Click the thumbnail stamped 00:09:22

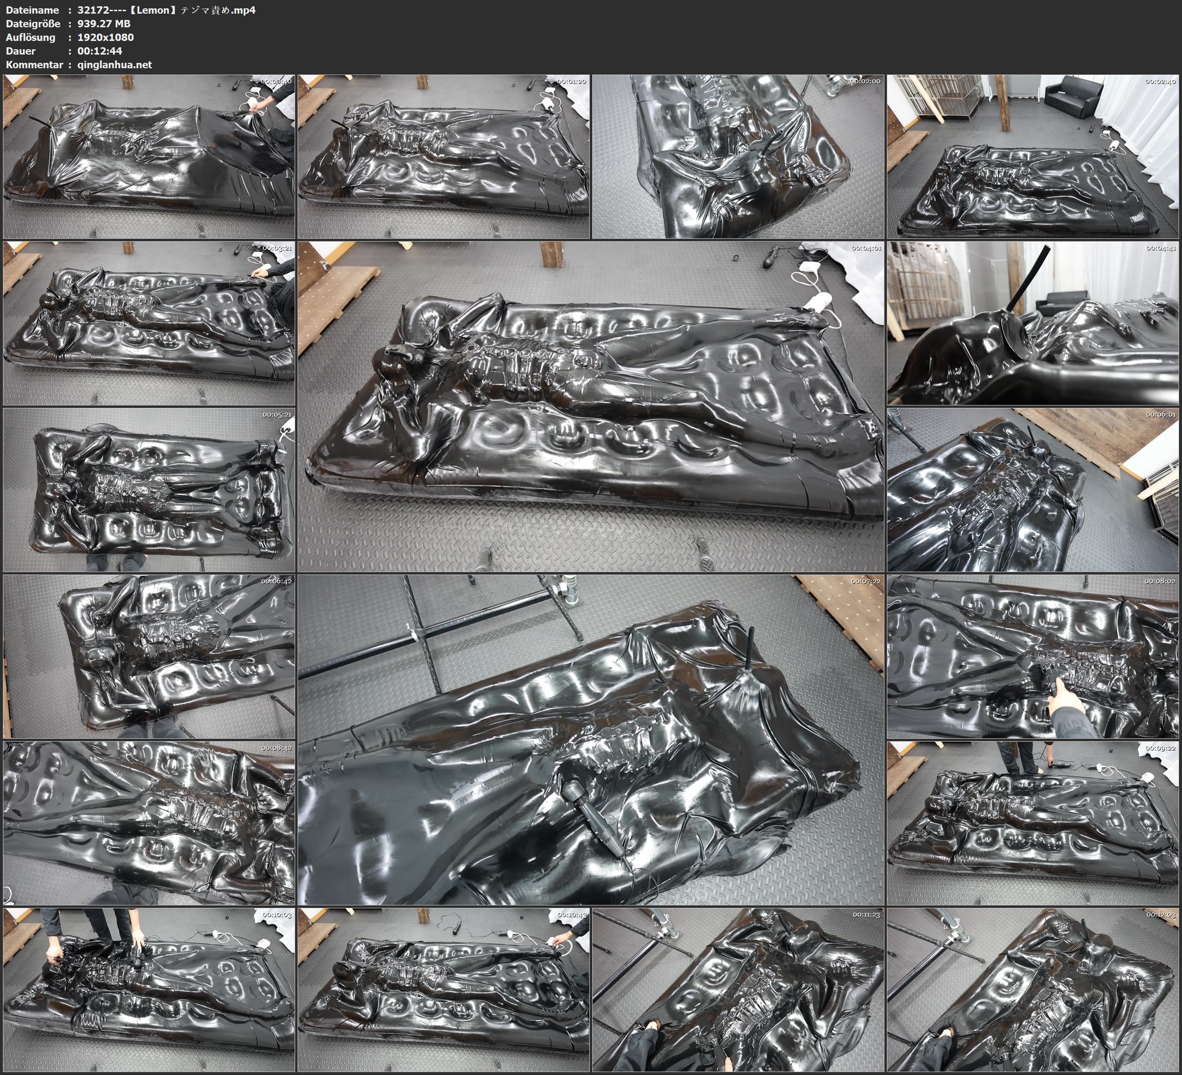[1032, 823]
